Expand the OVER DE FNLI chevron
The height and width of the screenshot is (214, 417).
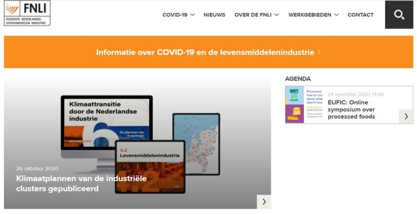click(x=277, y=15)
